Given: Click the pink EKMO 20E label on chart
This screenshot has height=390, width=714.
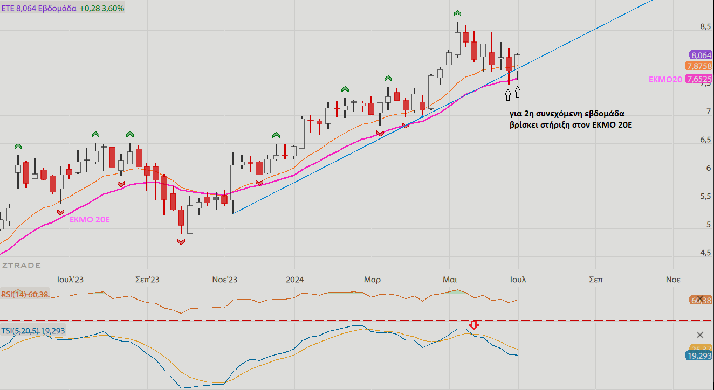Looking at the screenshot, I should (90, 219).
